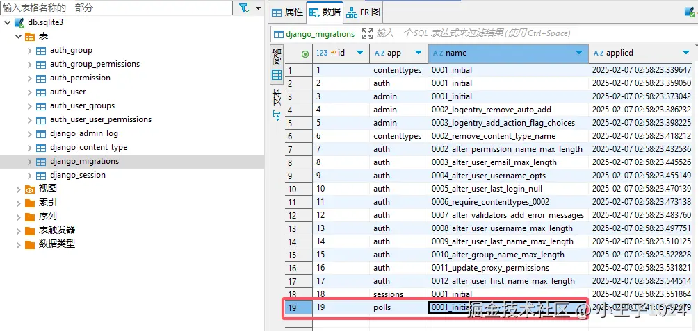Focus the table name search field

point(117,8)
